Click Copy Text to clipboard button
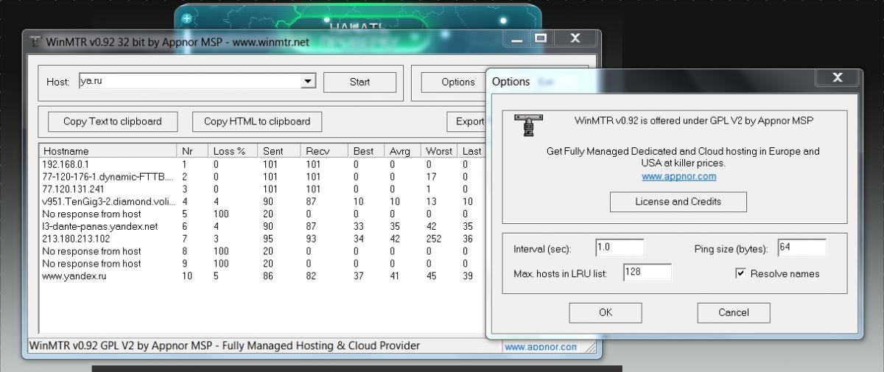This screenshot has height=372, width=884. coord(112,122)
